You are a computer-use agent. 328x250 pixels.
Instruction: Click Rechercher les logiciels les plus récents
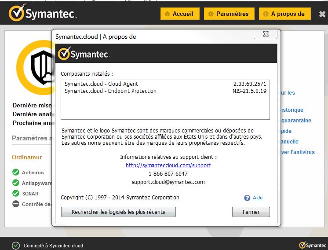[118, 212]
